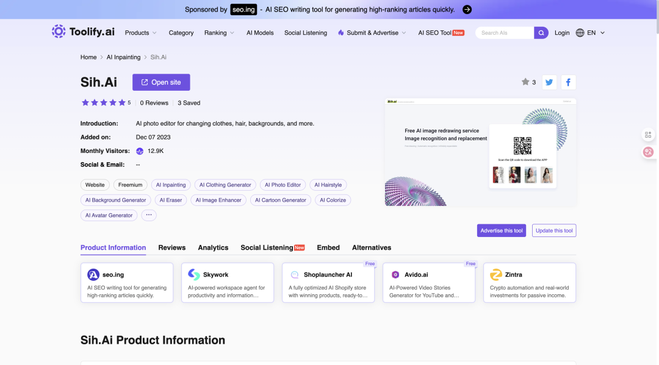Click the AI Colorize tag
The height and width of the screenshot is (365, 659).
(333, 200)
